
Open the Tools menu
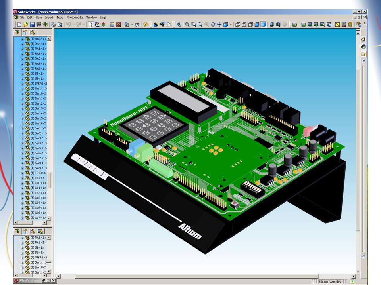click(x=60, y=17)
